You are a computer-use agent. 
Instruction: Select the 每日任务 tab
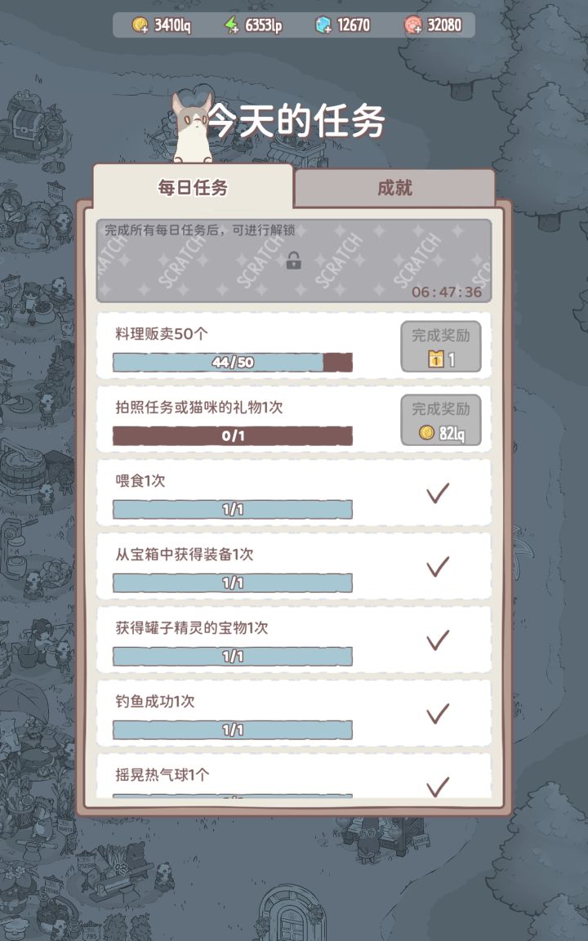click(x=193, y=188)
